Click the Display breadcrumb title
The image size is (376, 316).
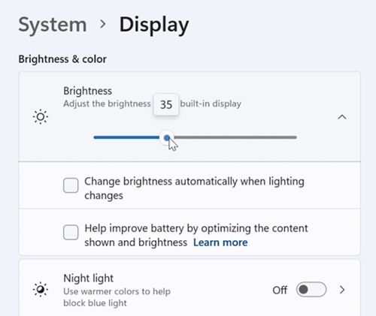pos(154,26)
